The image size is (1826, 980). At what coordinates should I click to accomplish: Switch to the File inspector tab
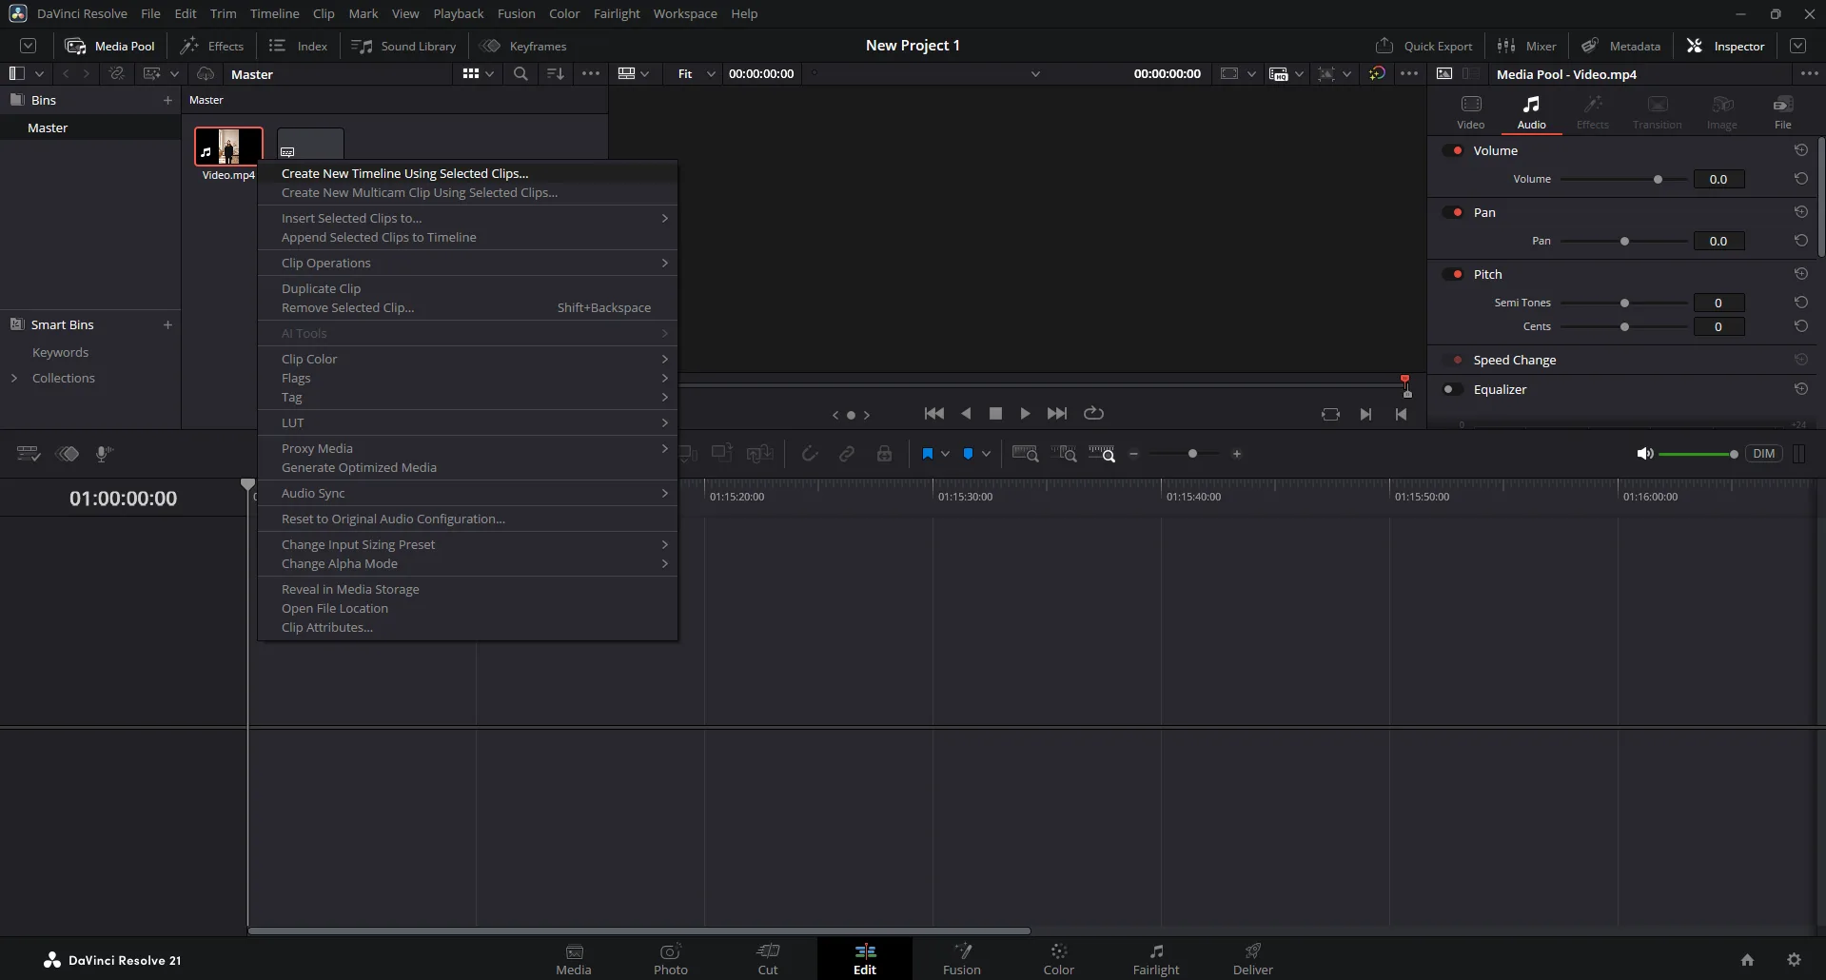coord(1782,112)
